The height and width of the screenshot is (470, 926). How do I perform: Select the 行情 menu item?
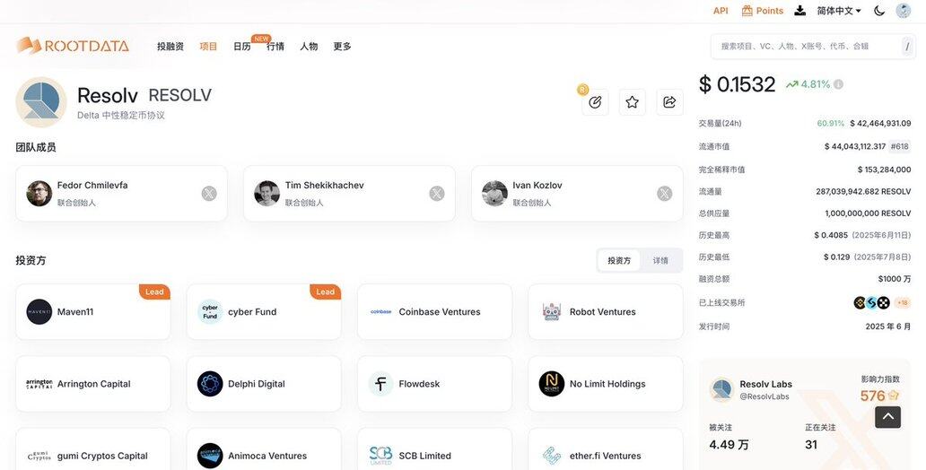coord(275,46)
